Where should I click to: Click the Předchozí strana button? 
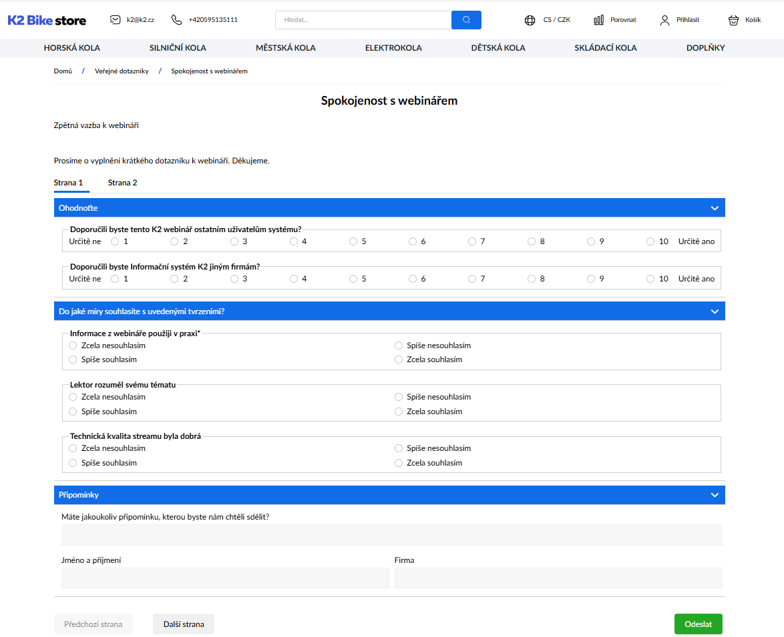[x=93, y=624]
